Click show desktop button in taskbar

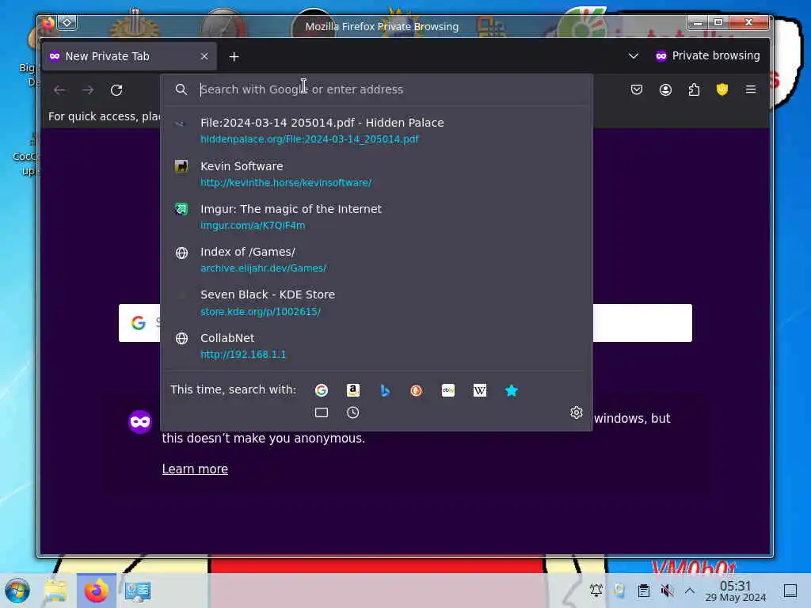(790, 591)
